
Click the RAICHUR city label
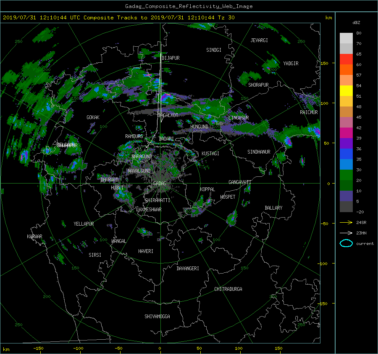[309, 112]
